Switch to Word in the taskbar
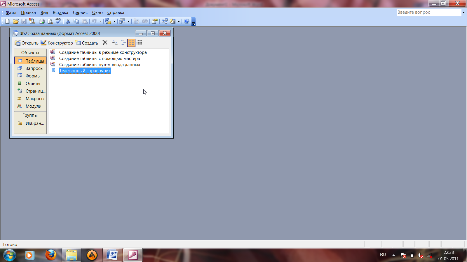 coord(112,255)
